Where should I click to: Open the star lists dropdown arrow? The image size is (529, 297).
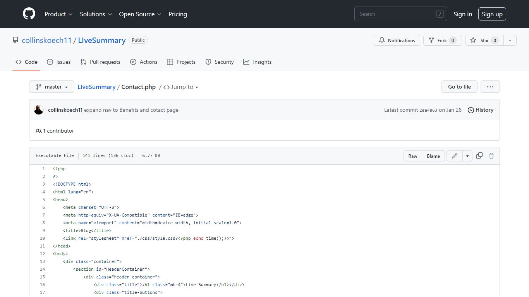(510, 40)
